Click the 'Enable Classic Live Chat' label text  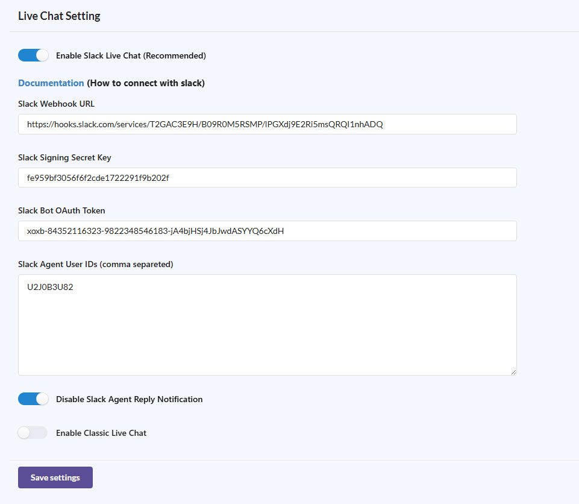tap(101, 433)
